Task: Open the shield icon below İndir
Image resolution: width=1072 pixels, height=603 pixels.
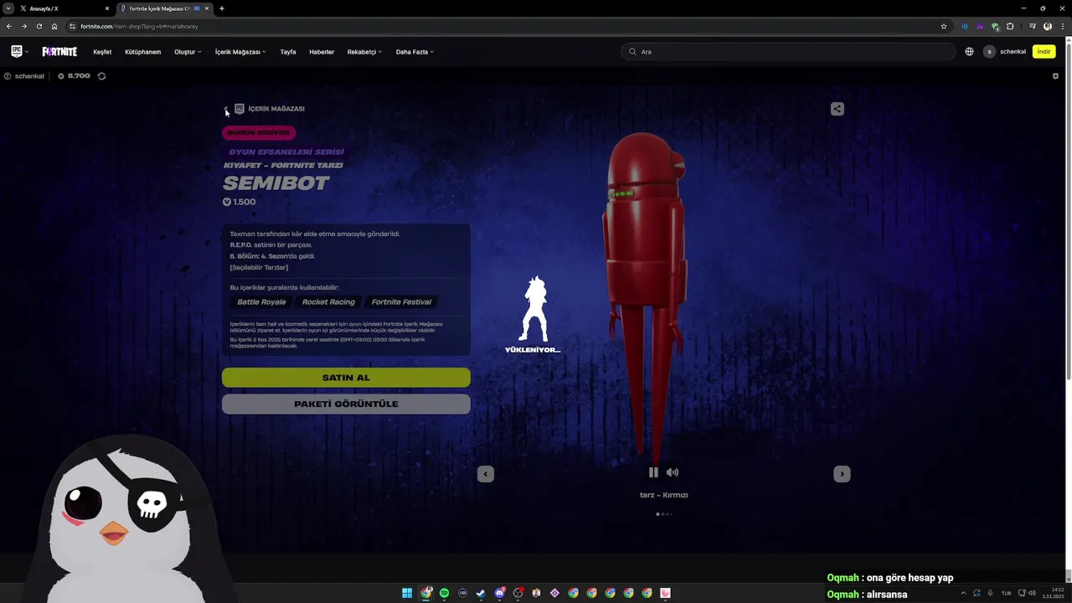Action: point(1055,76)
